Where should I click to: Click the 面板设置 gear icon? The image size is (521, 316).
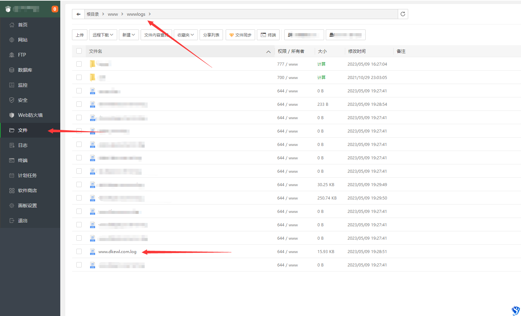pos(12,206)
